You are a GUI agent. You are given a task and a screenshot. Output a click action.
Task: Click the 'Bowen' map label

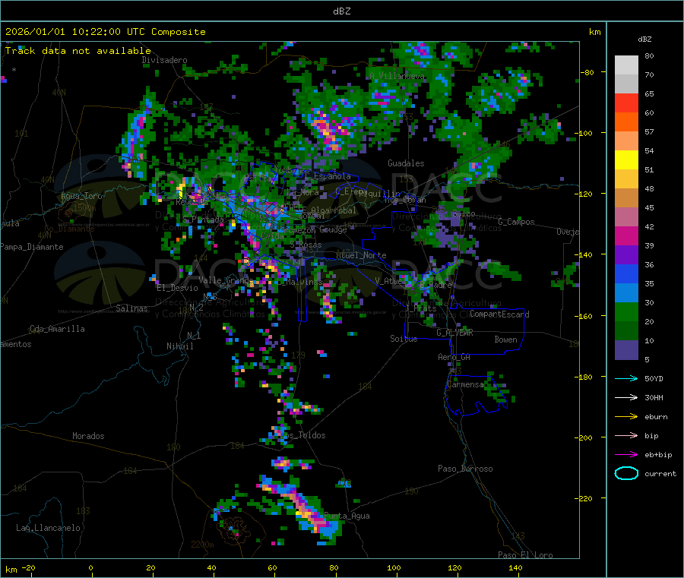(505, 340)
